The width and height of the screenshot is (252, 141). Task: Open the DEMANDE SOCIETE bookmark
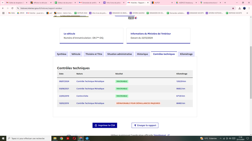pyautogui.click(x=195, y=13)
